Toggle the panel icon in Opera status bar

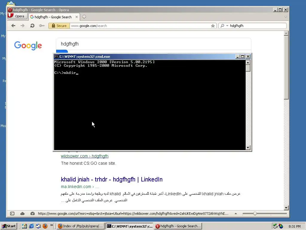(12, 214)
